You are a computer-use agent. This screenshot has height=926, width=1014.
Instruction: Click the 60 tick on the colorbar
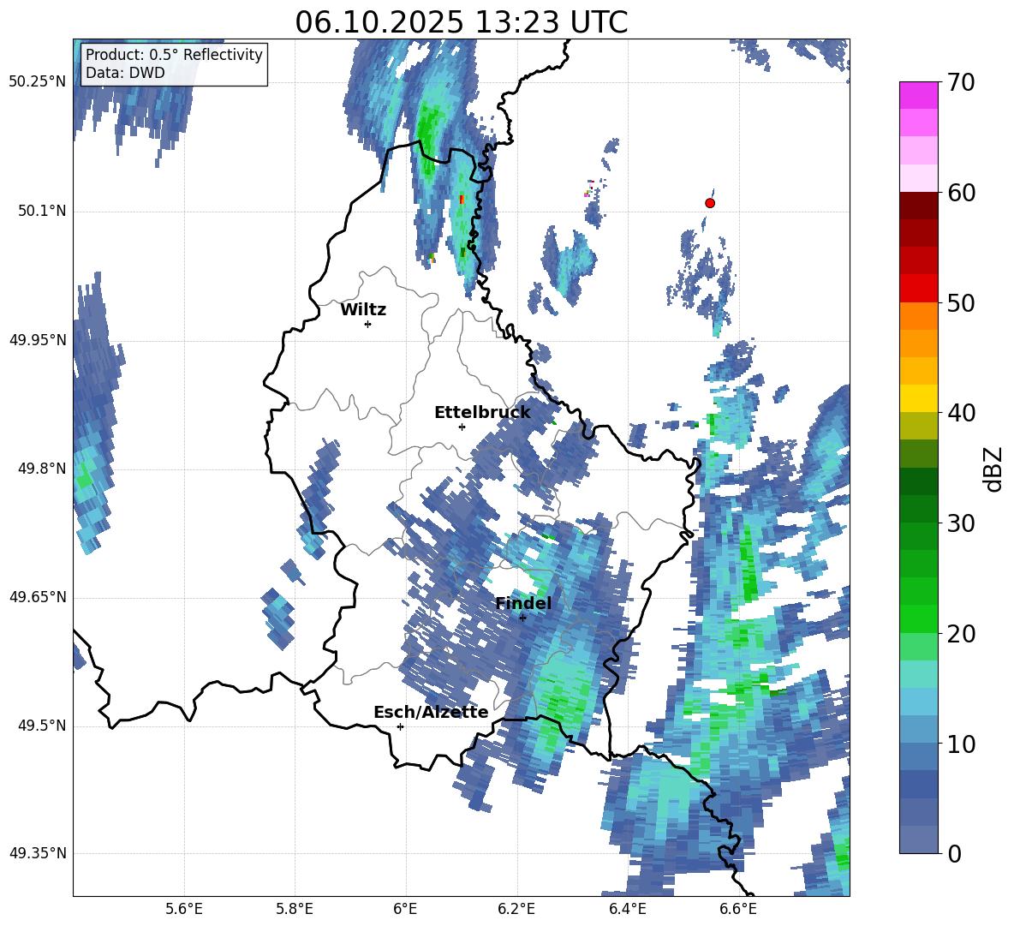click(961, 193)
